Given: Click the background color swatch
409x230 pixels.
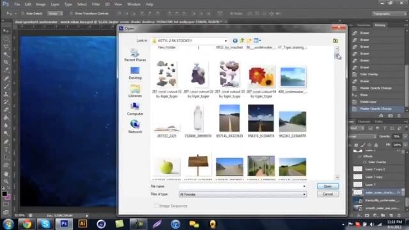Looking at the screenshot, I should pos(8,197).
